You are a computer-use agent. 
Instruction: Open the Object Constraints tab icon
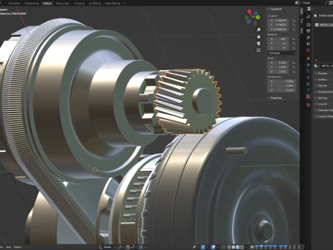[x=308, y=84]
